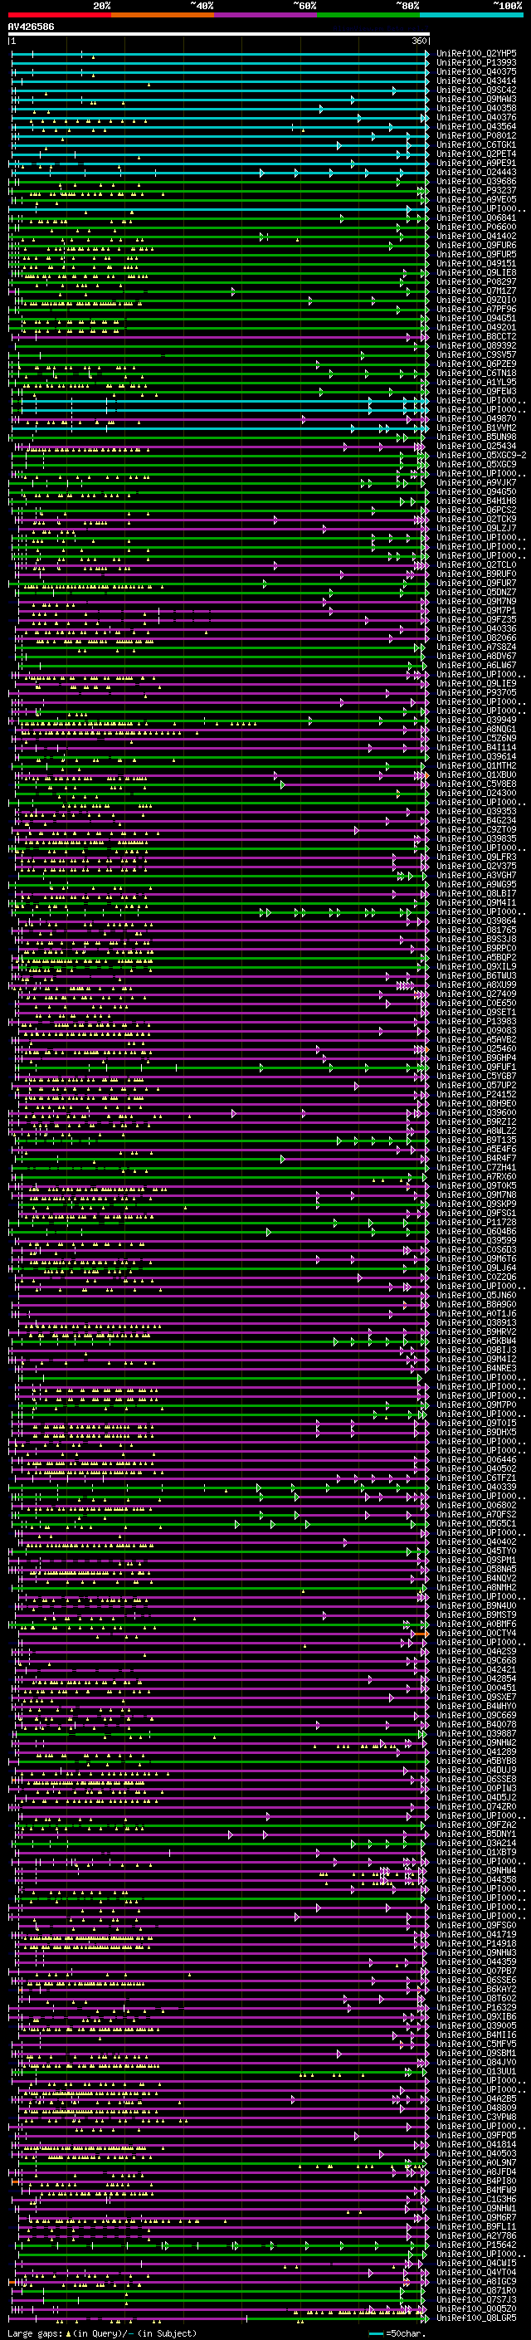The image size is (531, 2340).
Task: Select hit label UniRef100_Q7M1Z7
Action: (x=476, y=291)
